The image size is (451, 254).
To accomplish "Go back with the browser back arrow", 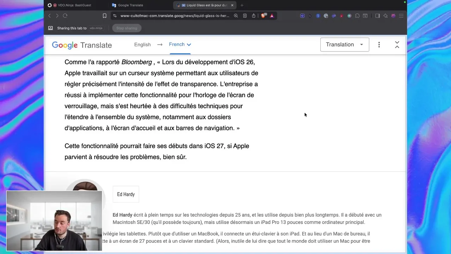I will tap(49, 16).
